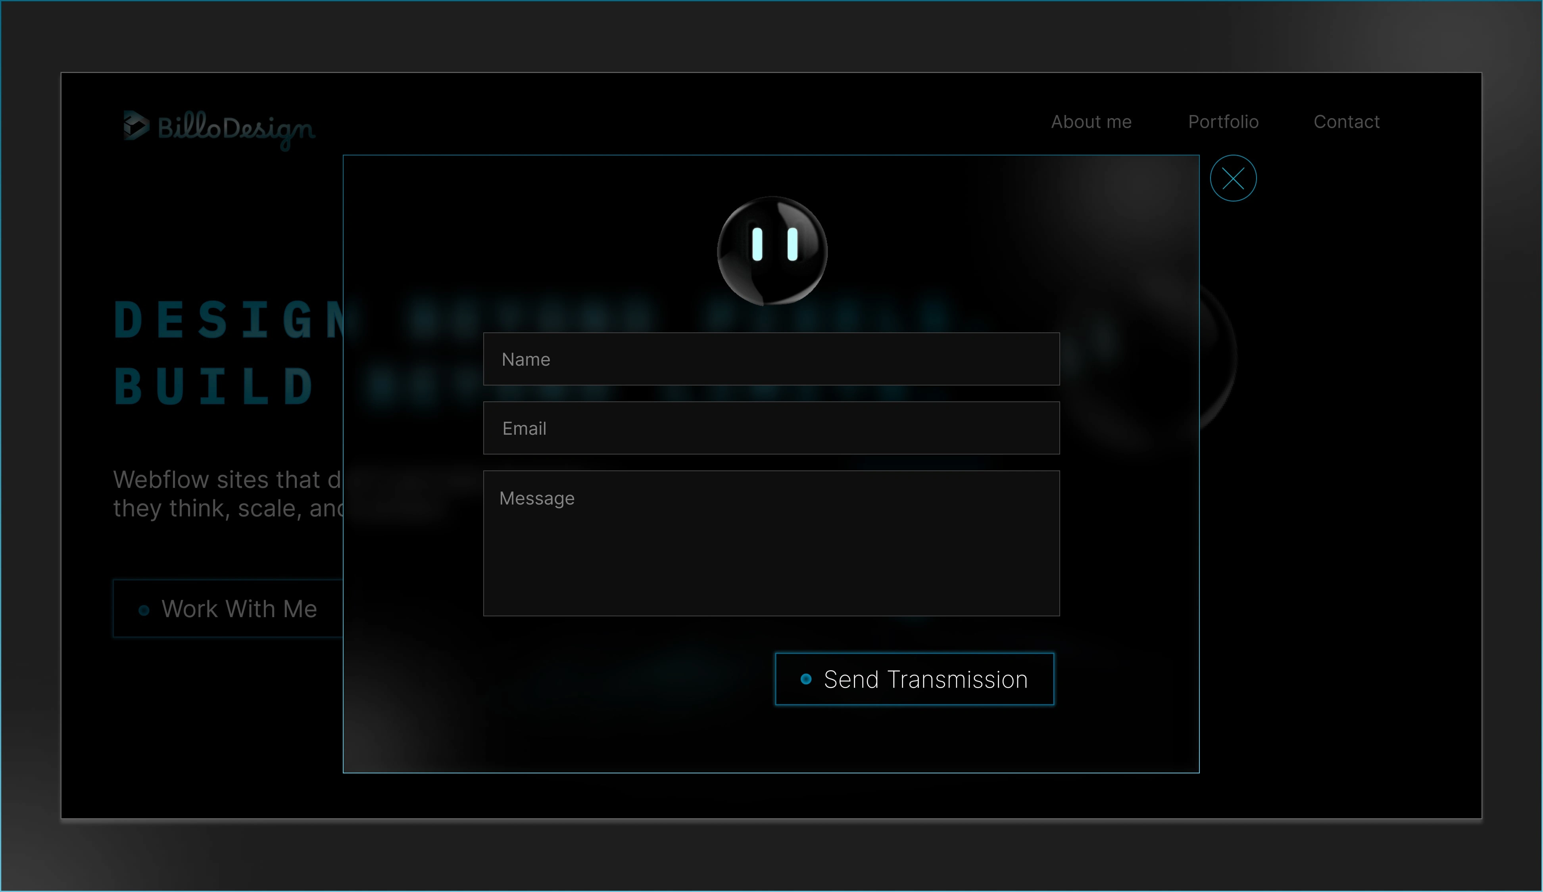Switch to the Portfolio section
The width and height of the screenshot is (1543, 892).
(x=1223, y=121)
